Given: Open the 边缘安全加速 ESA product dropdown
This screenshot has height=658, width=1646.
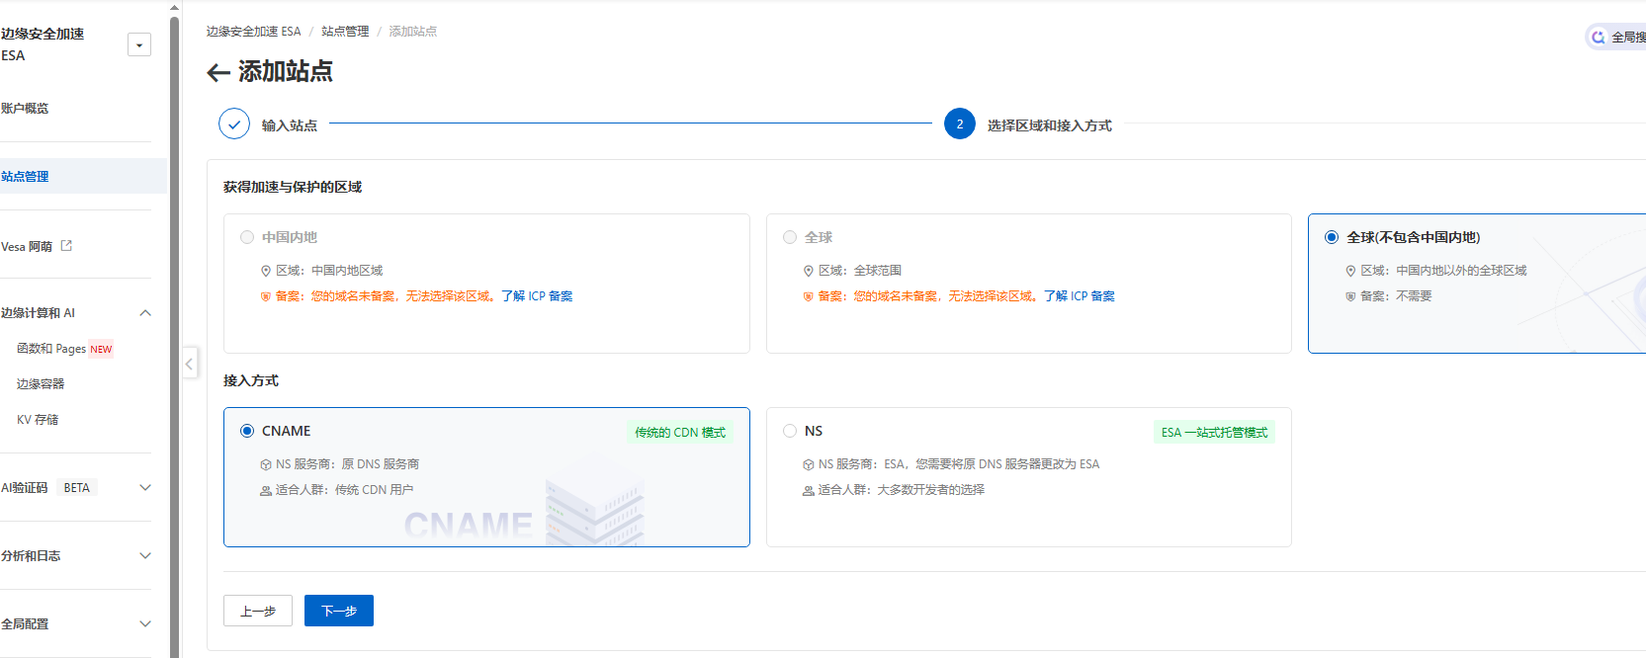Looking at the screenshot, I should [x=139, y=44].
